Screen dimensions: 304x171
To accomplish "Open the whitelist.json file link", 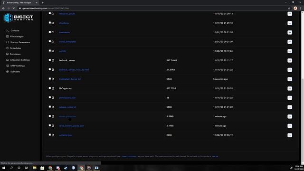I will [66, 135].
